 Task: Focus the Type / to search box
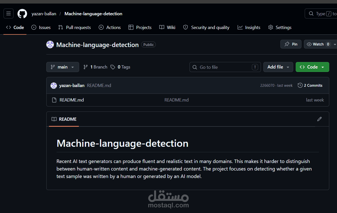321,14
